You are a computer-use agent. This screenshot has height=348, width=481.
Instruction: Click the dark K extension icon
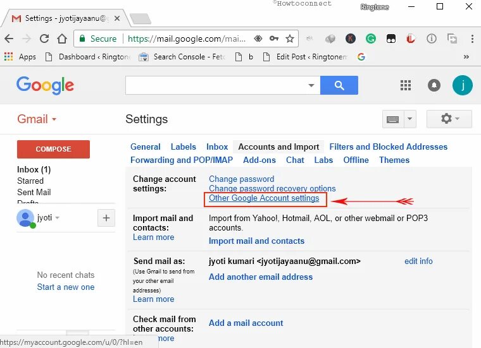click(x=351, y=39)
